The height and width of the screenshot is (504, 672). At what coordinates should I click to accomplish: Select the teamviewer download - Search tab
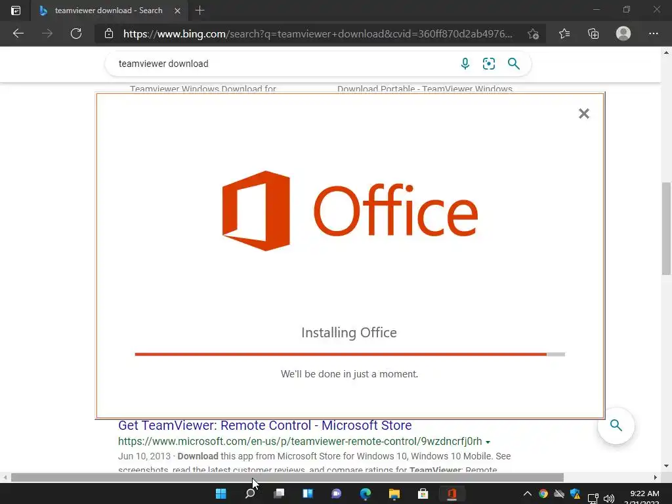[109, 10]
